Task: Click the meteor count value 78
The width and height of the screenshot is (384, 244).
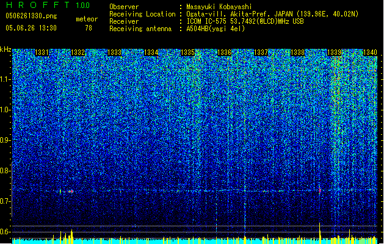Action: click(89, 28)
